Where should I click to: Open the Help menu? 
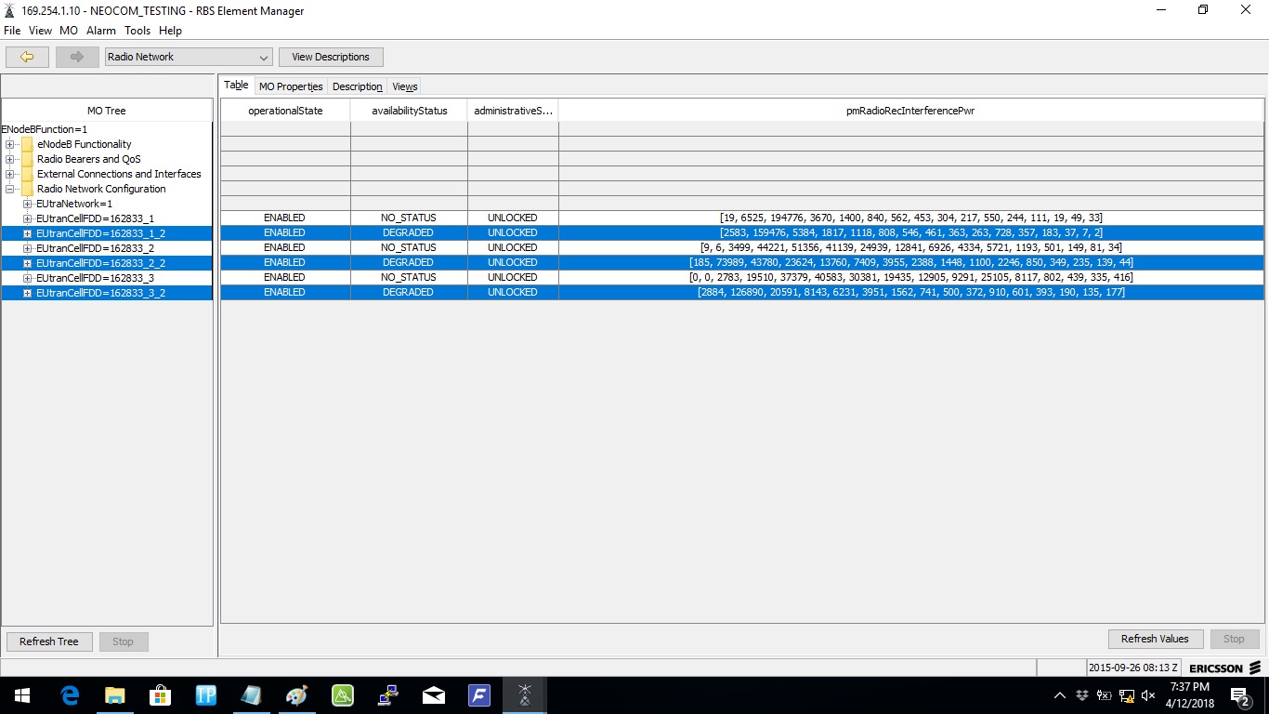170,31
